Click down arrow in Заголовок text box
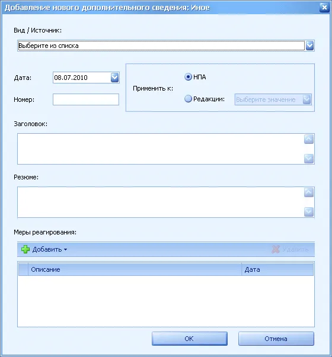 point(309,159)
